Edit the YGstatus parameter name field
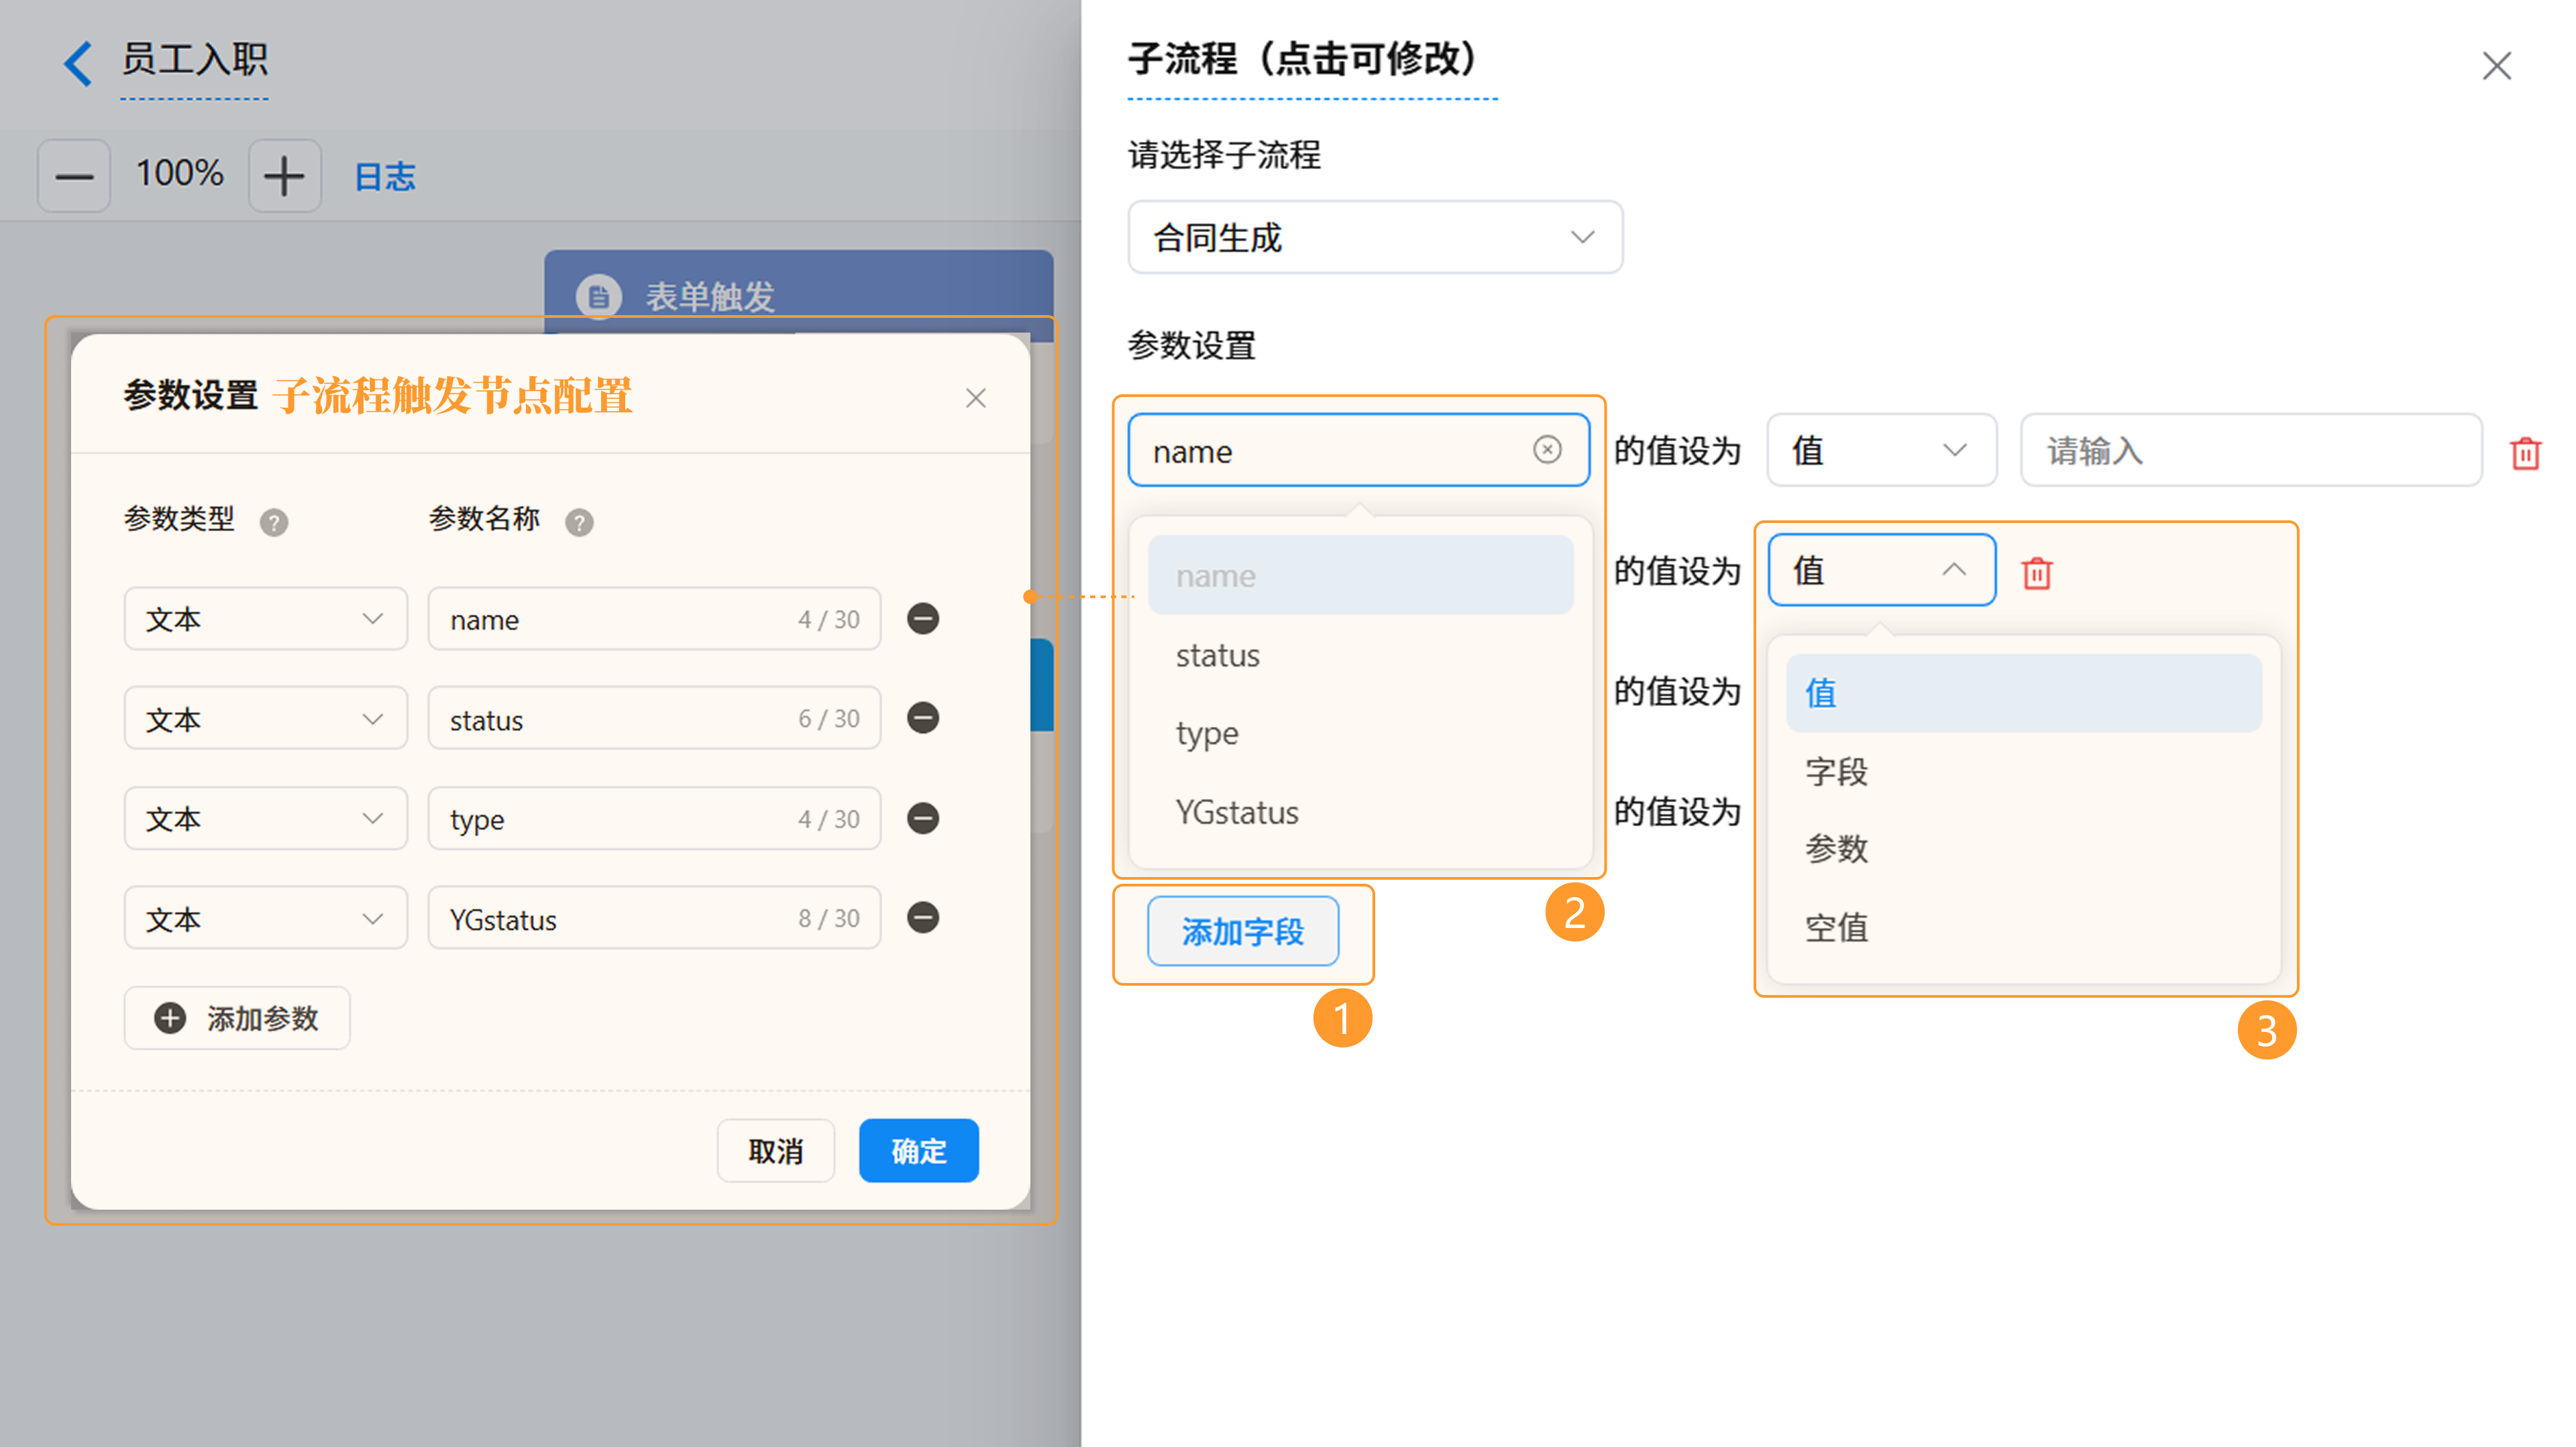 click(x=654, y=919)
